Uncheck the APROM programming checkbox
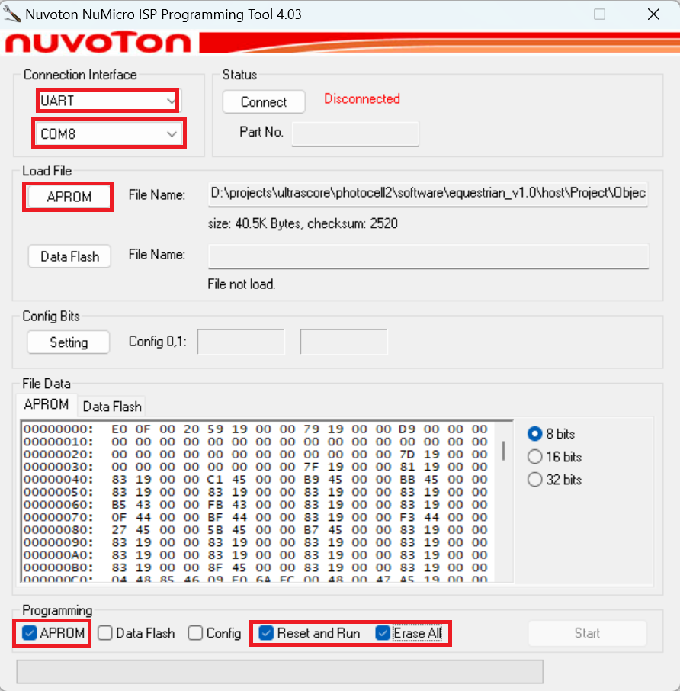This screenshot has width=680, height=691. click(30, 633)
